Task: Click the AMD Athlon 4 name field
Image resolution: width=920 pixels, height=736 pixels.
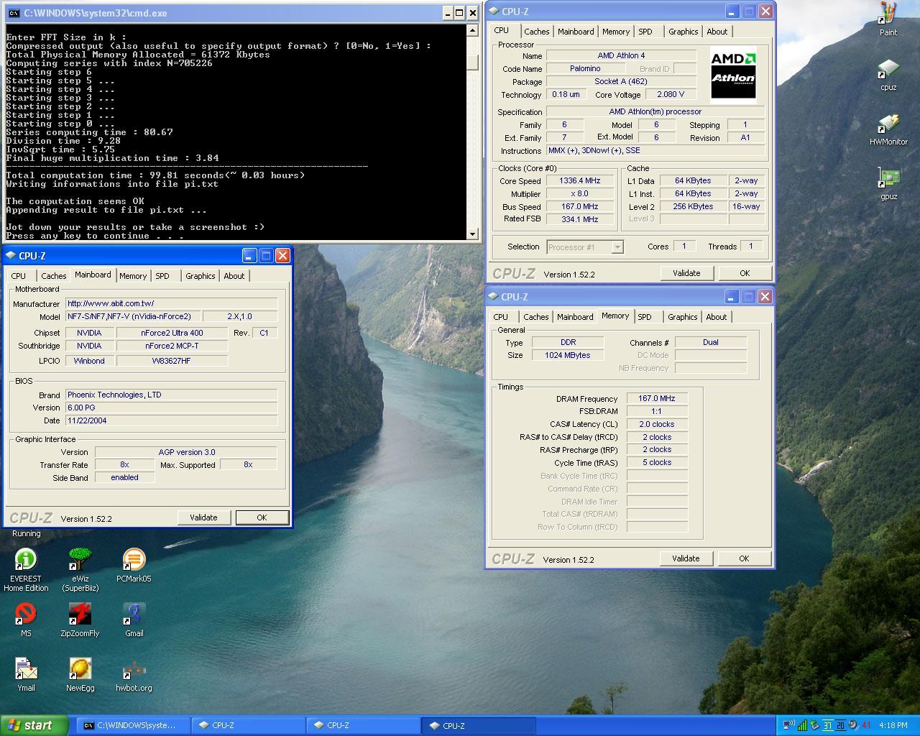Action: (x=621, y=55)
